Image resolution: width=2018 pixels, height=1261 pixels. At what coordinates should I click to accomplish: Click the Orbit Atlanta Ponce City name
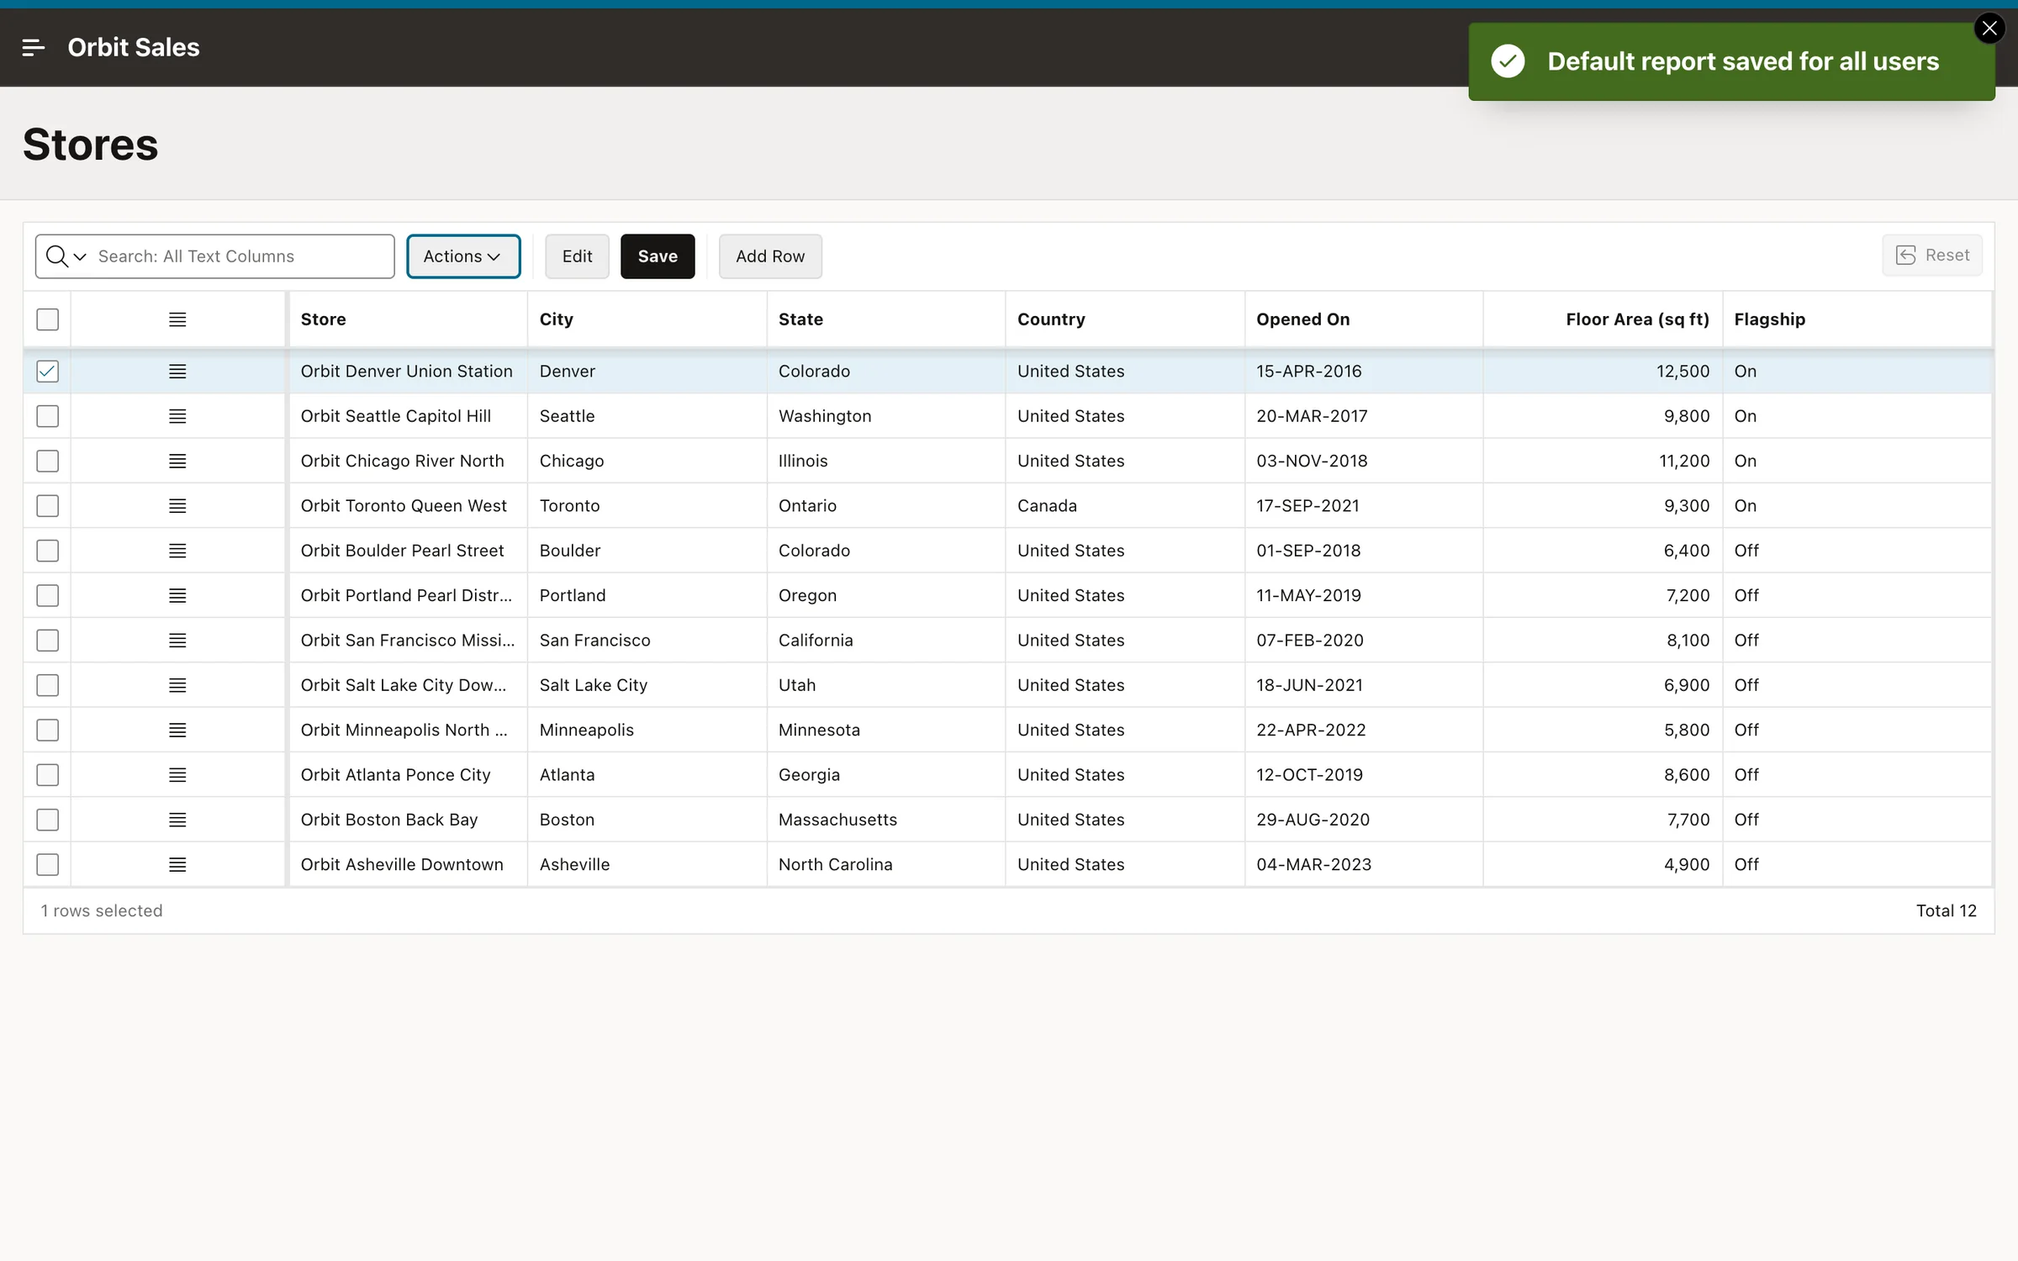[x=395, y=775]
